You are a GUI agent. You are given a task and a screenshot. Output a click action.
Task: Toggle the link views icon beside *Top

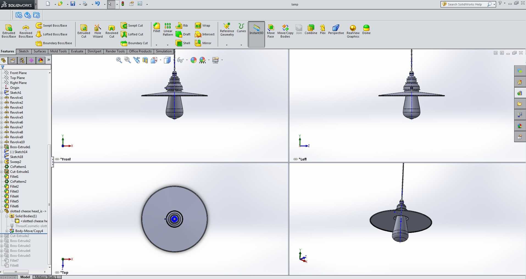(x=57, y=272)
